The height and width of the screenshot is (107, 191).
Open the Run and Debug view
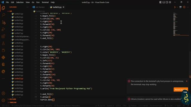3,29
